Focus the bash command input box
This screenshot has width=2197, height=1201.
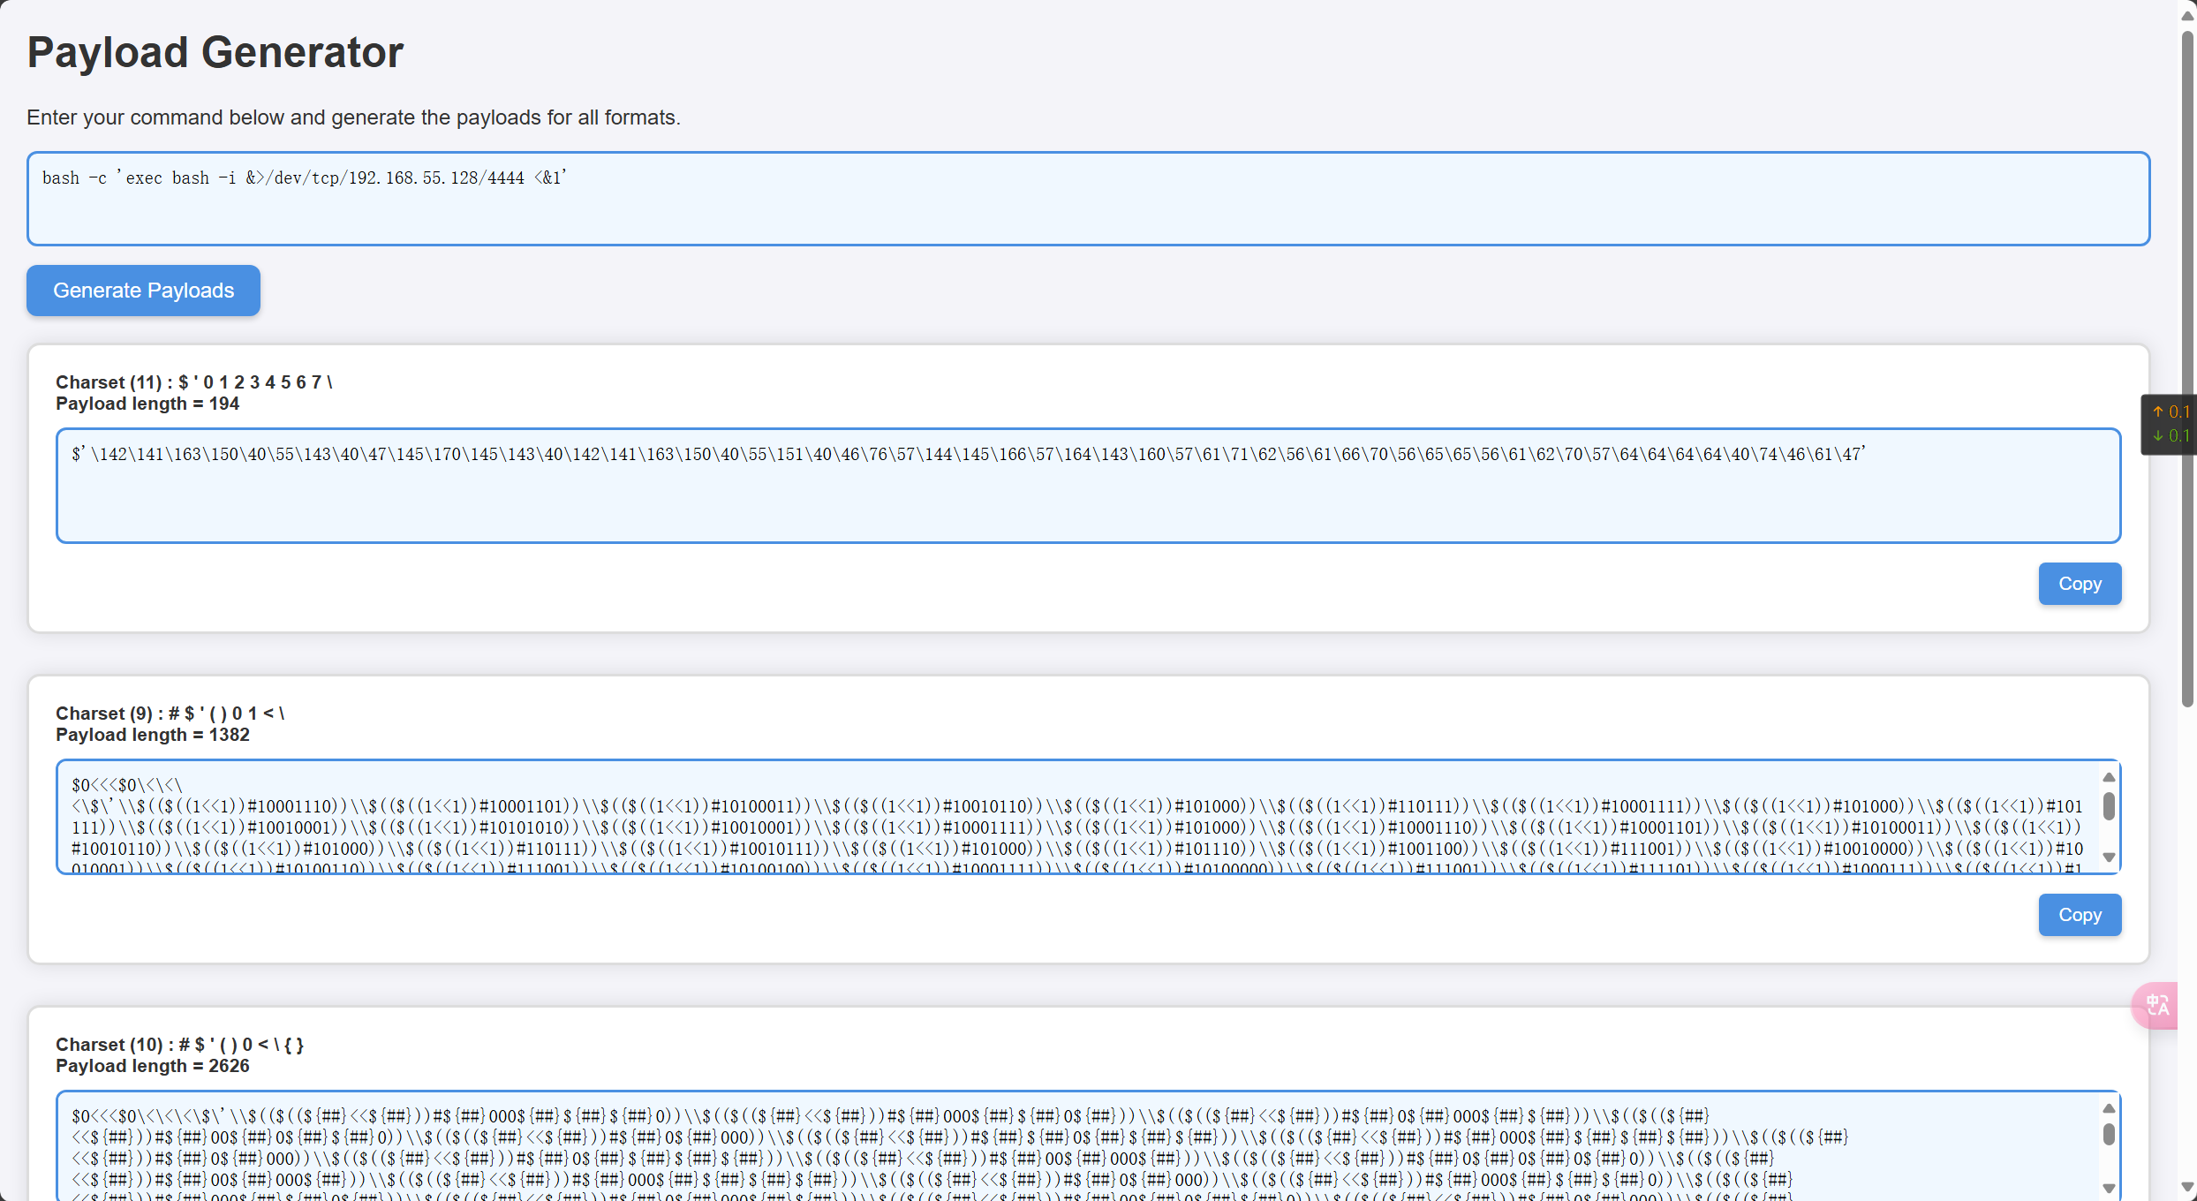pos(1088,199)
